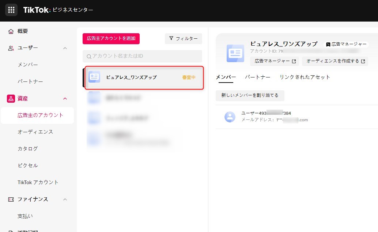Collapse the ファイナンス section chevron

coord(65,199)
